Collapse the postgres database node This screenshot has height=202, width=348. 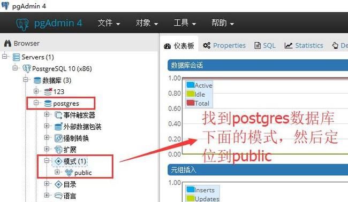[36, 103]
